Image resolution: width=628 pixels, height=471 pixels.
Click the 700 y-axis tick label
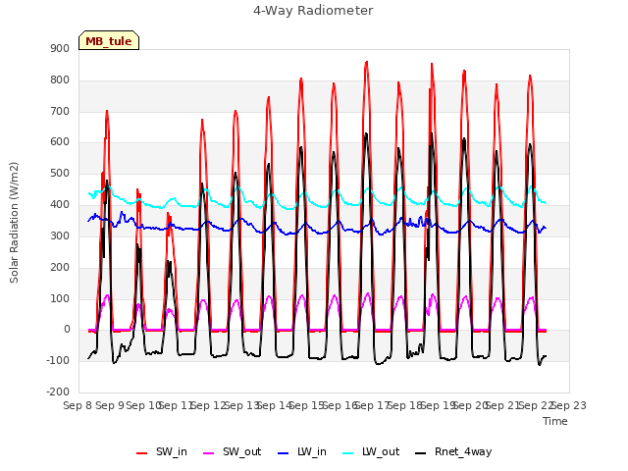[x=60, y=111]
